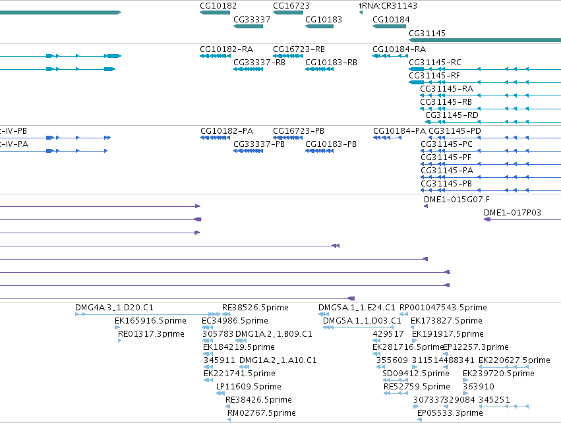Select the CG31145 gene label

pos(427,34)
